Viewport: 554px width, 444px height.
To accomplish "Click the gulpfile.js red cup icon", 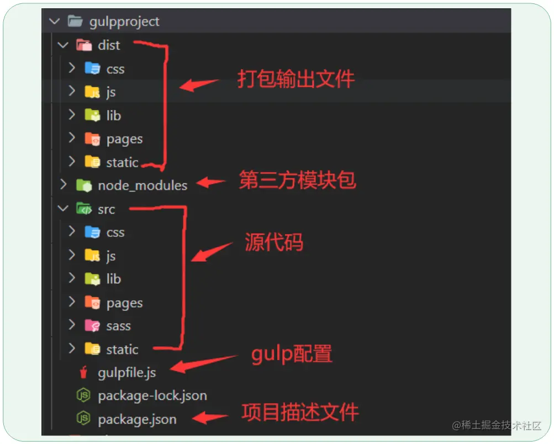I will [83, 372].
